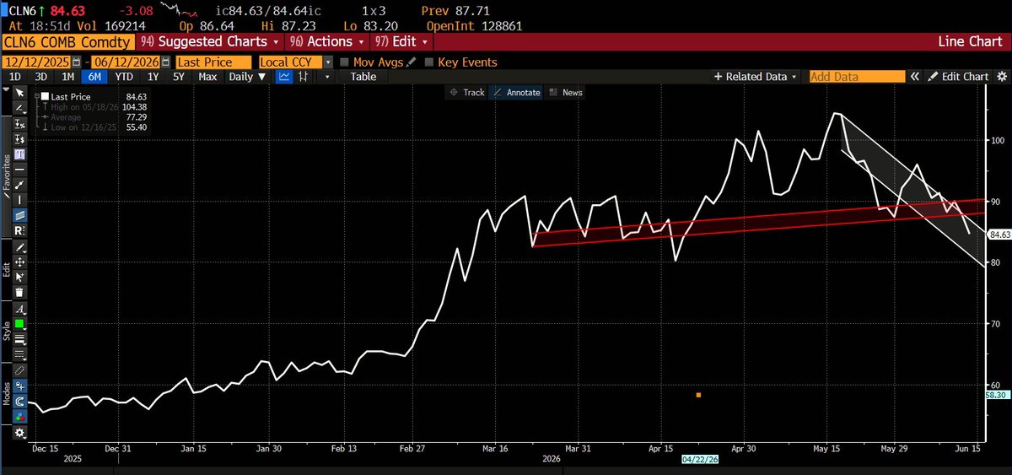Screen dimensions: 1012x475
Task: Collapse Last Price legend tree
Action: (x=36, y=97)
